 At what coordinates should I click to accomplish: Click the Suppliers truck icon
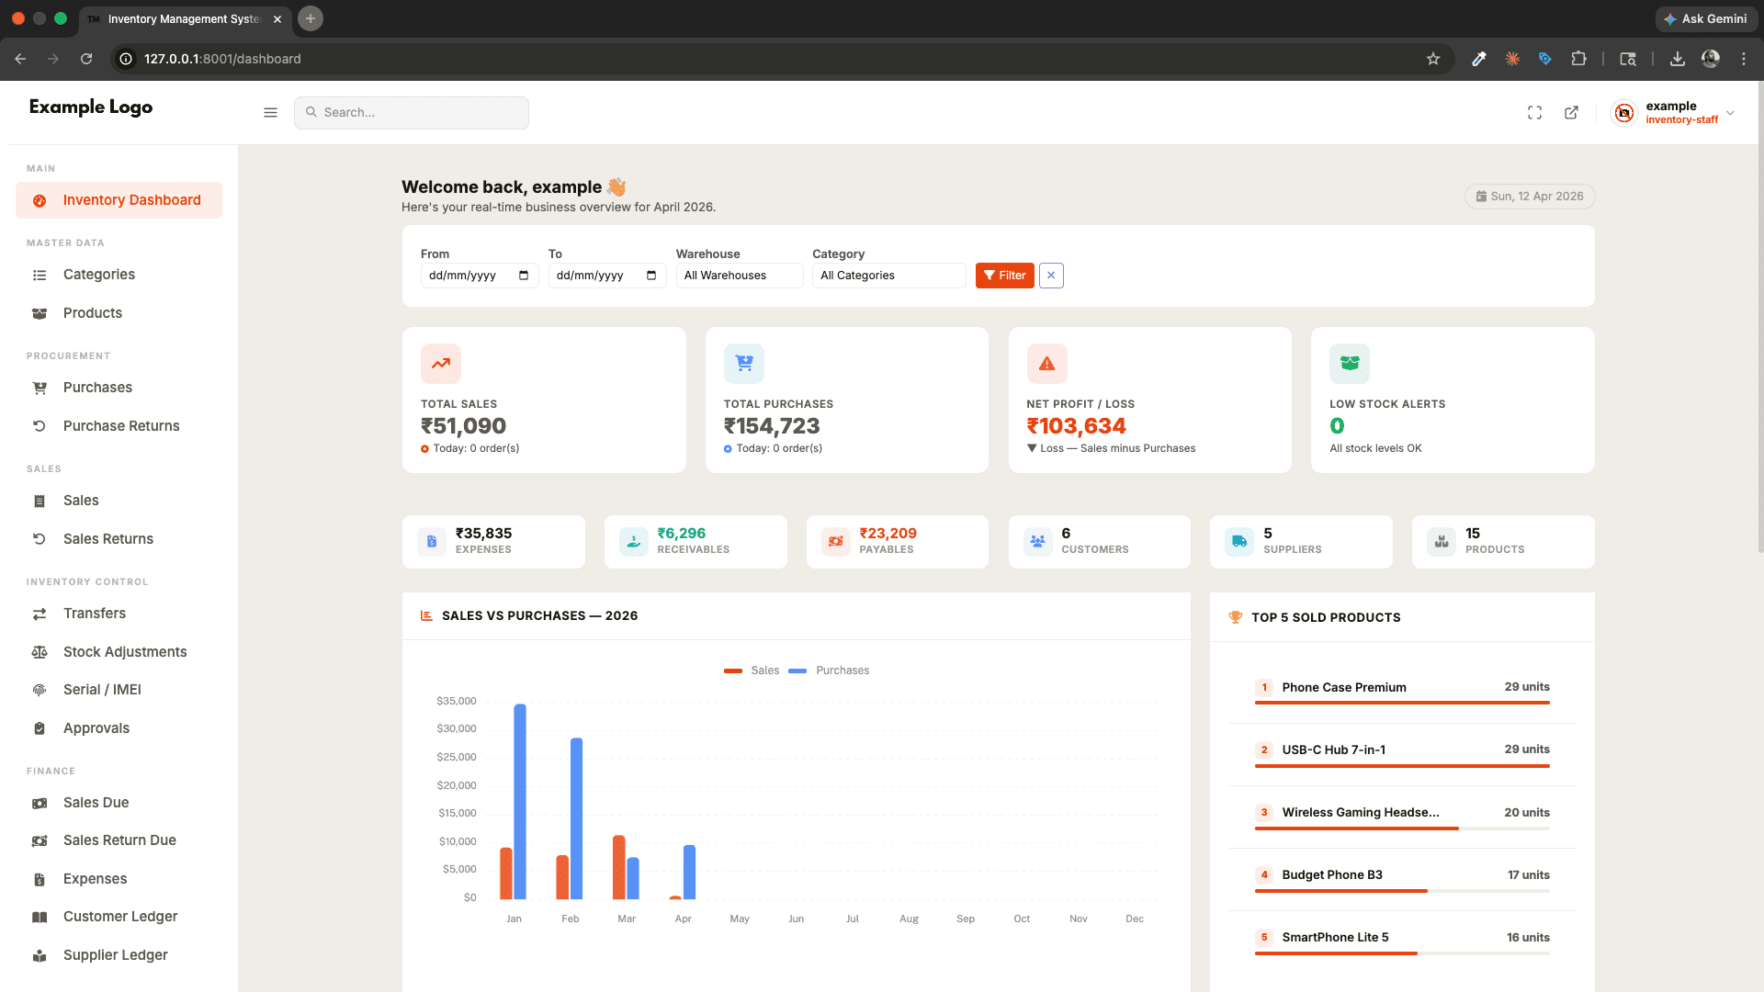pos(1239,542)
